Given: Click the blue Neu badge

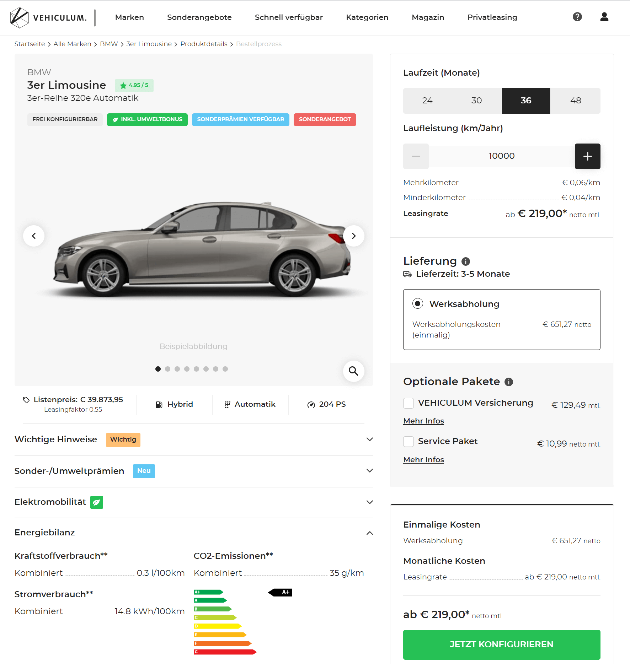Looking at the screenshot, I should tap(144, 471).
